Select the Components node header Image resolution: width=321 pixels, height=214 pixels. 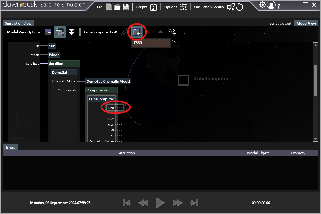(101, 90)
